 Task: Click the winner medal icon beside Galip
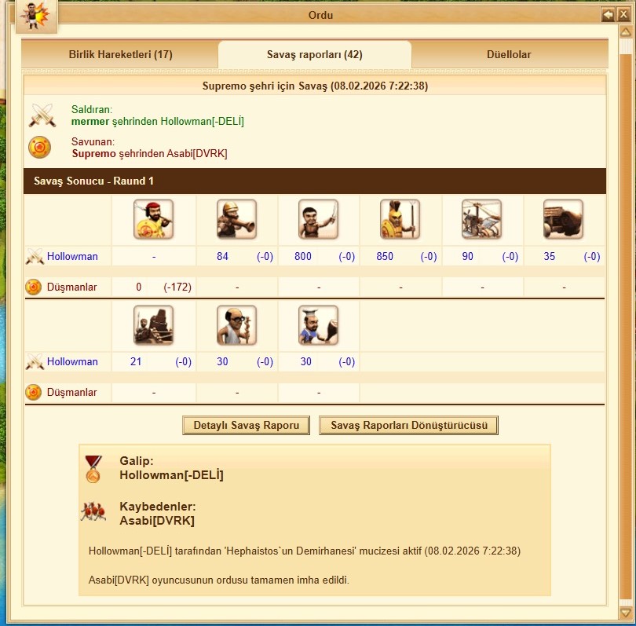pyautogui.click(x=93, y=469)
